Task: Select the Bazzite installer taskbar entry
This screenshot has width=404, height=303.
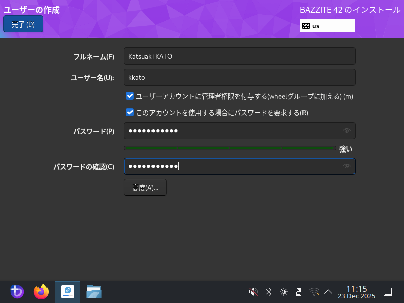Action: 68,292
